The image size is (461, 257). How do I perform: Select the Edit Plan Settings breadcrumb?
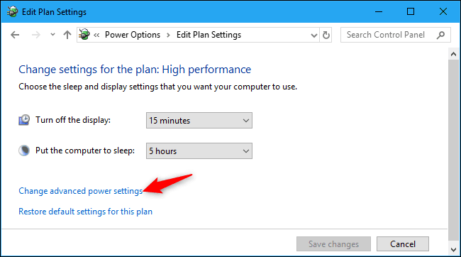tap(209, 35)
